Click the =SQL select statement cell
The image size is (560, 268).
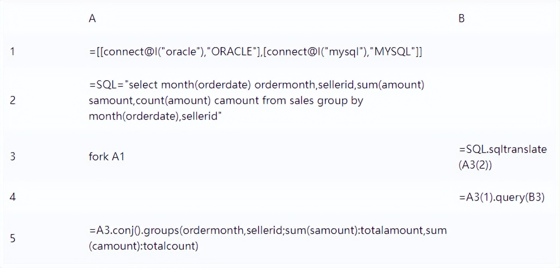(x=256, y=100)
